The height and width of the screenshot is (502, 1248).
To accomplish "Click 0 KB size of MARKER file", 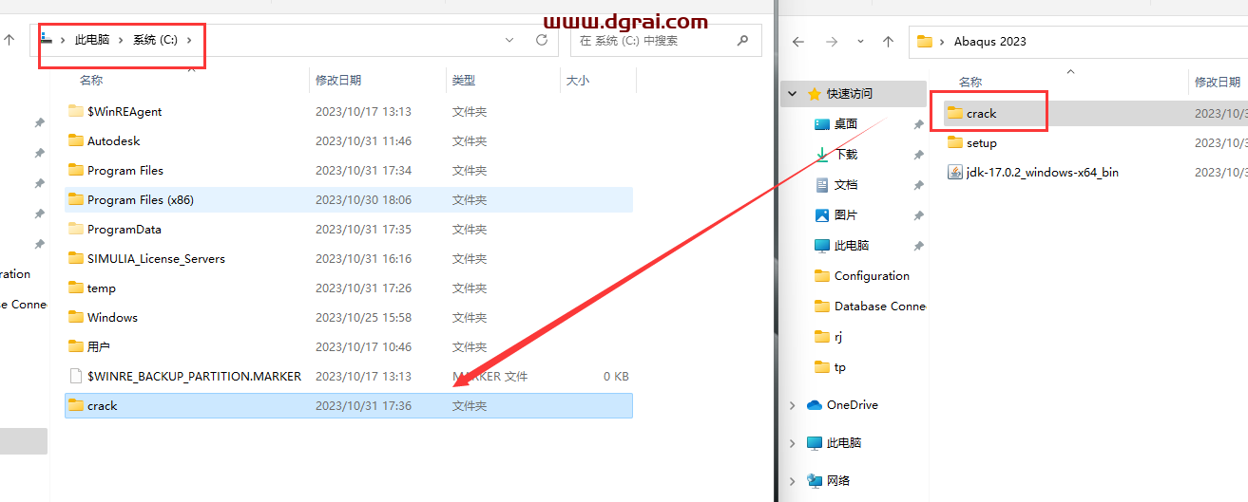I will [616, 376].
